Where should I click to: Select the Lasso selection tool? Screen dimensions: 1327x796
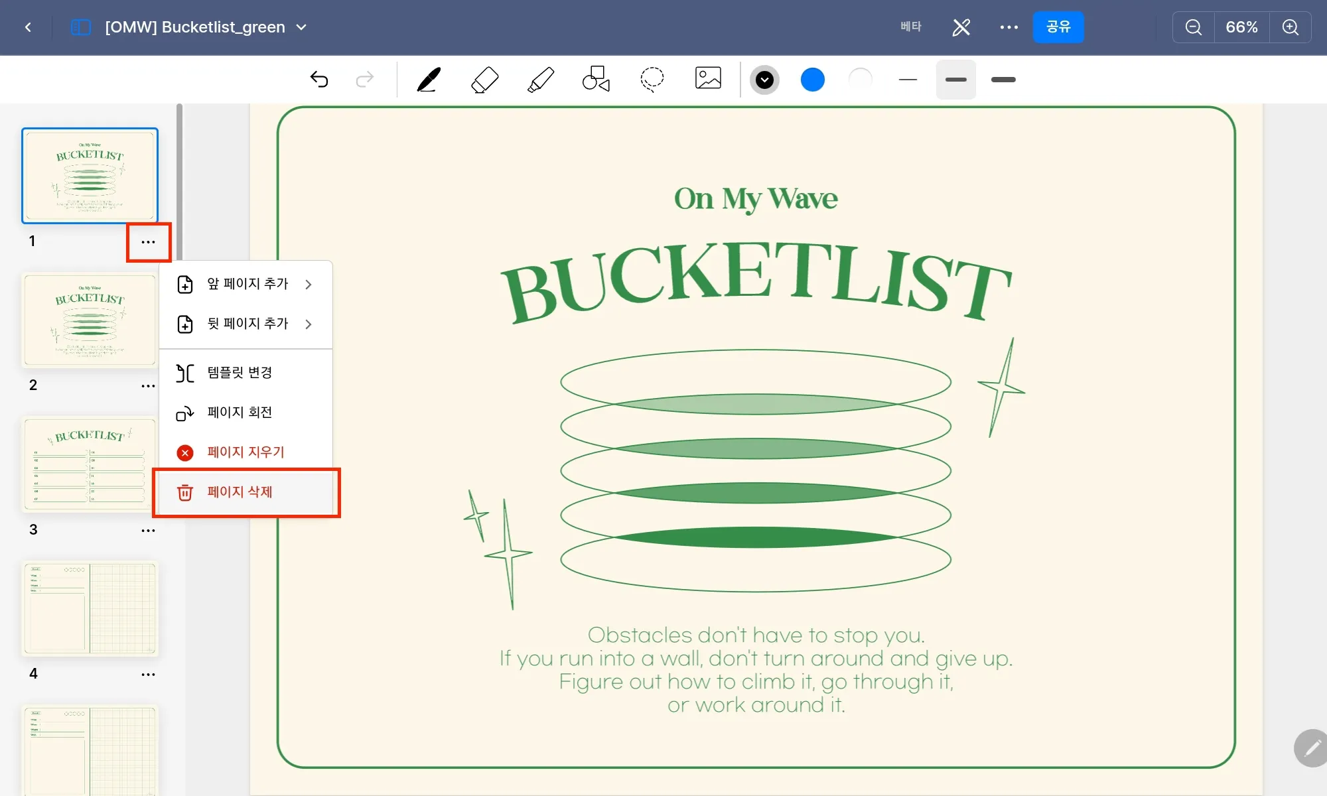[652, 79]
